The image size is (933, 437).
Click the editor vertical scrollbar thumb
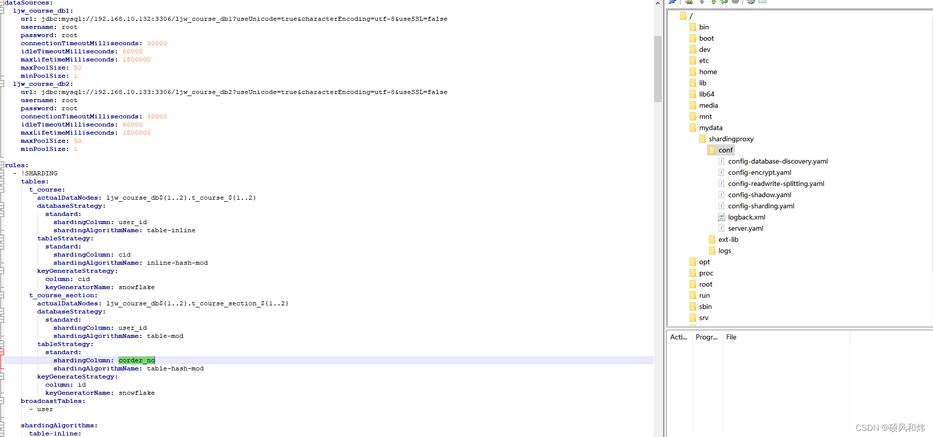pos(658,69)
